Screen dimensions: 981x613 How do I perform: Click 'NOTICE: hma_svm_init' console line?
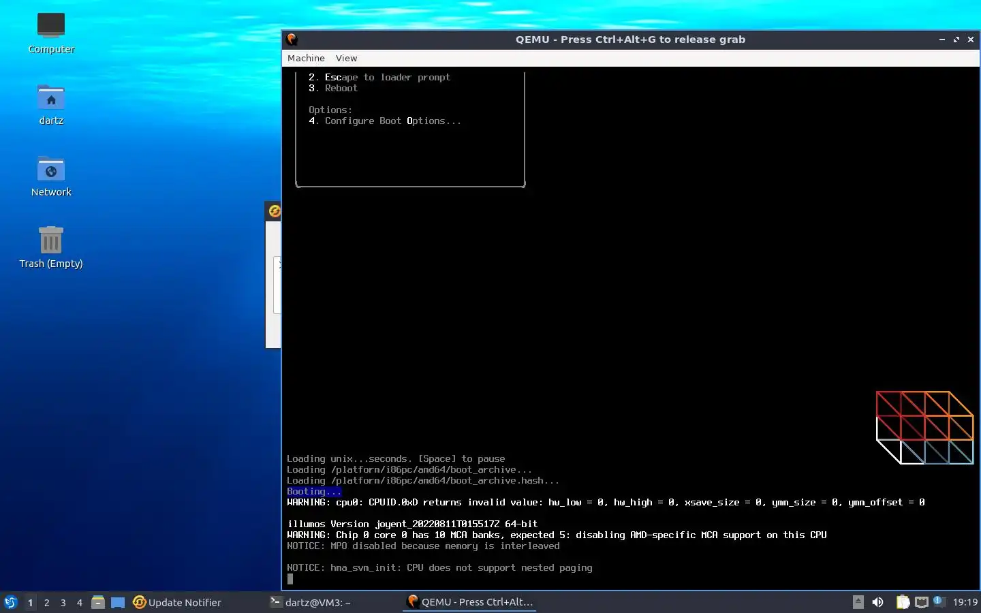pyautogui.click(x=439, y=567)
